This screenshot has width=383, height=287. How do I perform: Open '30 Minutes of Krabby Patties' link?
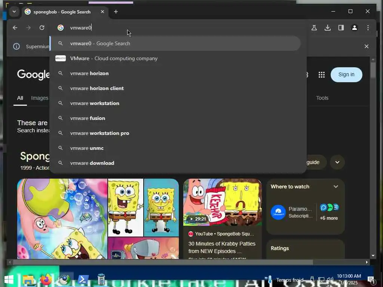tap(222, 247)
